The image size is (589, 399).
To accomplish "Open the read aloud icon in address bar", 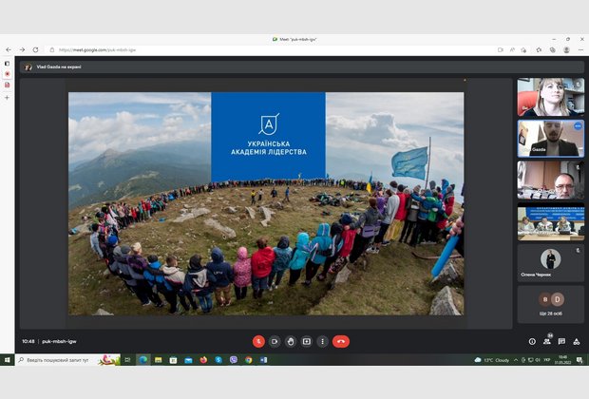I will (x=512, y=49).
